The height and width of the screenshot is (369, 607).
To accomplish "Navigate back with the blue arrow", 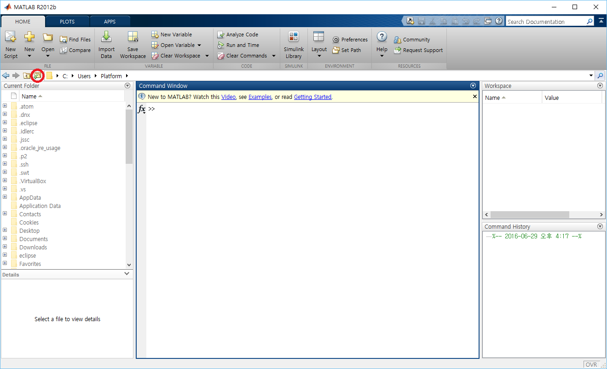I will pos(6,75).
